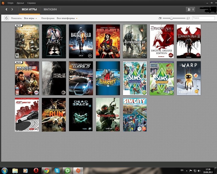Open Mail.ru Agent taskbar icon
217x174 pixels.
point(68,171)
